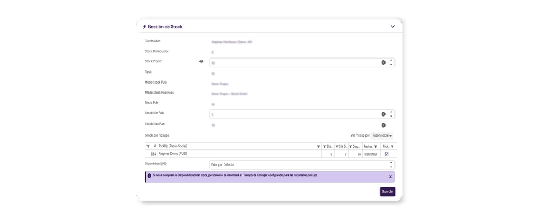
Task: Click the Guardar button
Action: (x=387, y=191)
